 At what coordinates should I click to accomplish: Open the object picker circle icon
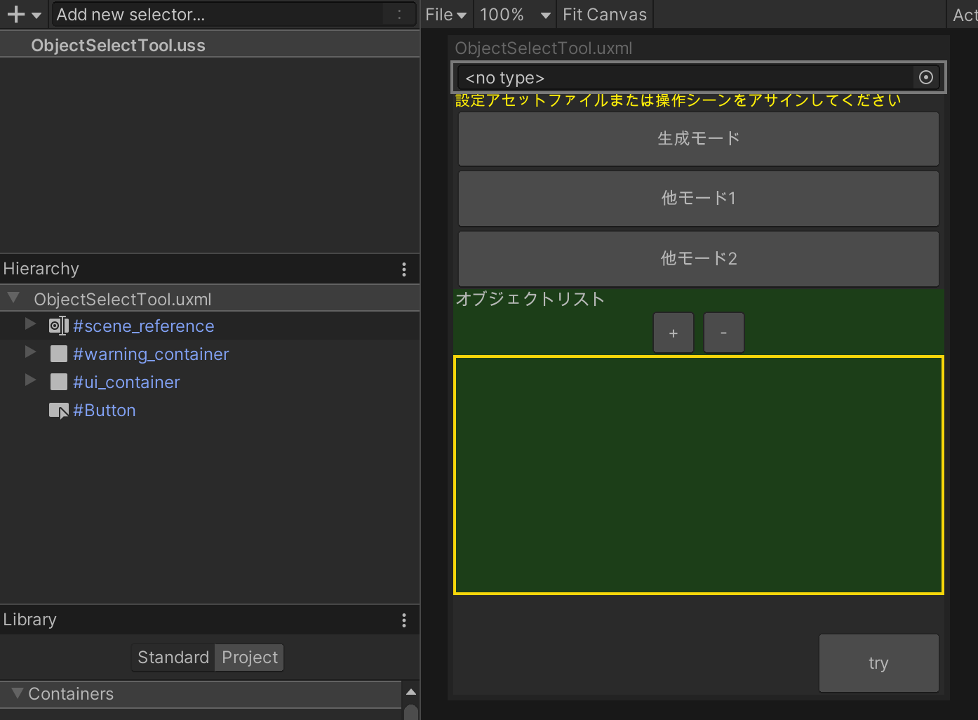click(926, 77)
